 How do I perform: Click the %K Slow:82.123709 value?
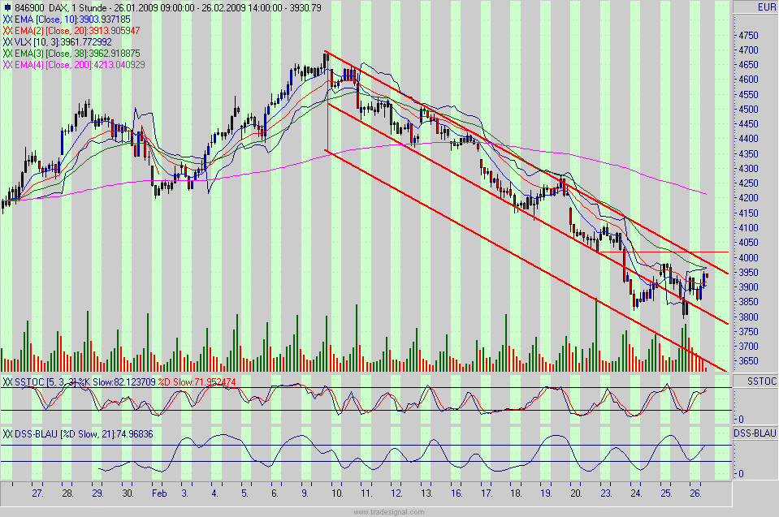click(x=115, y=381)
